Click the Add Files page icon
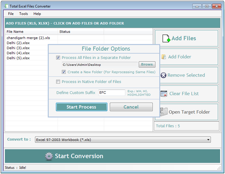Image resolution: width=225 pixels, height=174 pixels. click(166, 38)
